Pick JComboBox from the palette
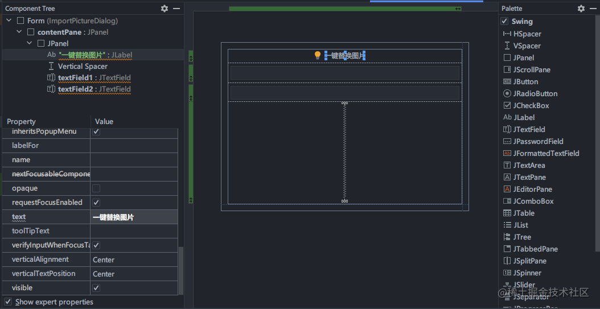 click(x=528, y=201)
